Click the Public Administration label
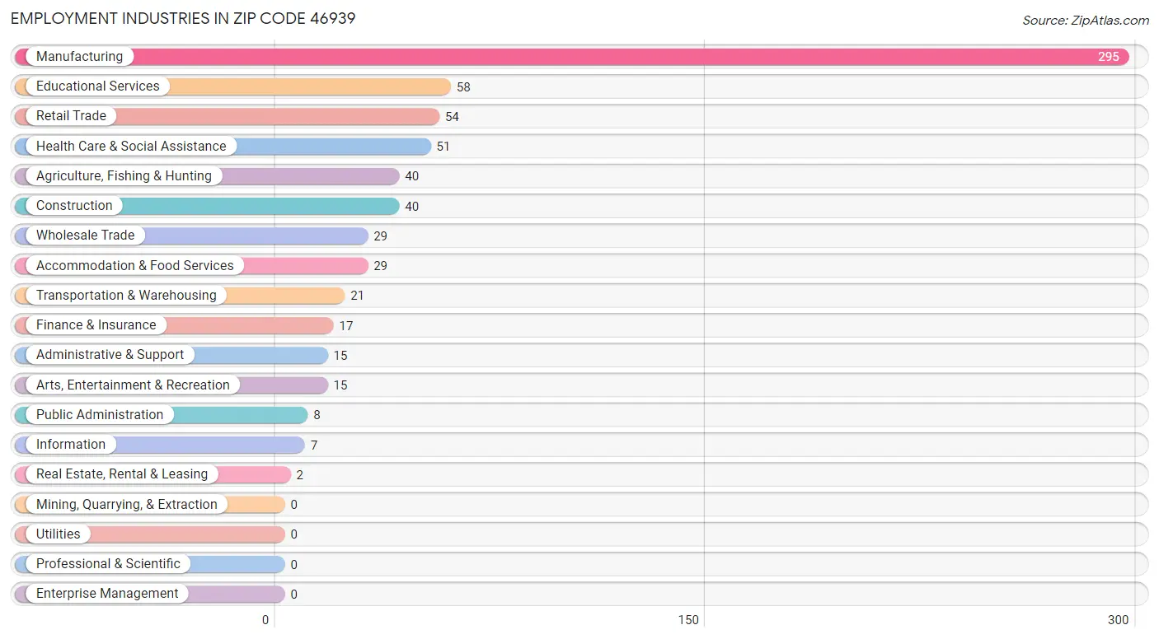The height and width of the screenshot is (639, 1159). click(x=100, y=415)
